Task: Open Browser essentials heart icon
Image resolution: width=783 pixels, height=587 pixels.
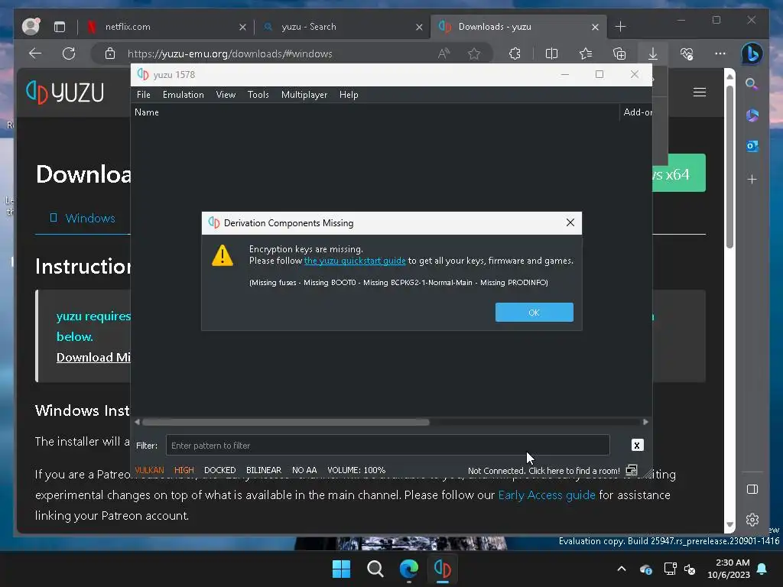Action: [687, 54]
